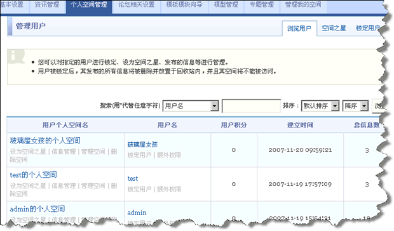This screenshot has width=394, height=231.
Task: Click 设为空间之星 for test space
Action: tap(28, 185)
